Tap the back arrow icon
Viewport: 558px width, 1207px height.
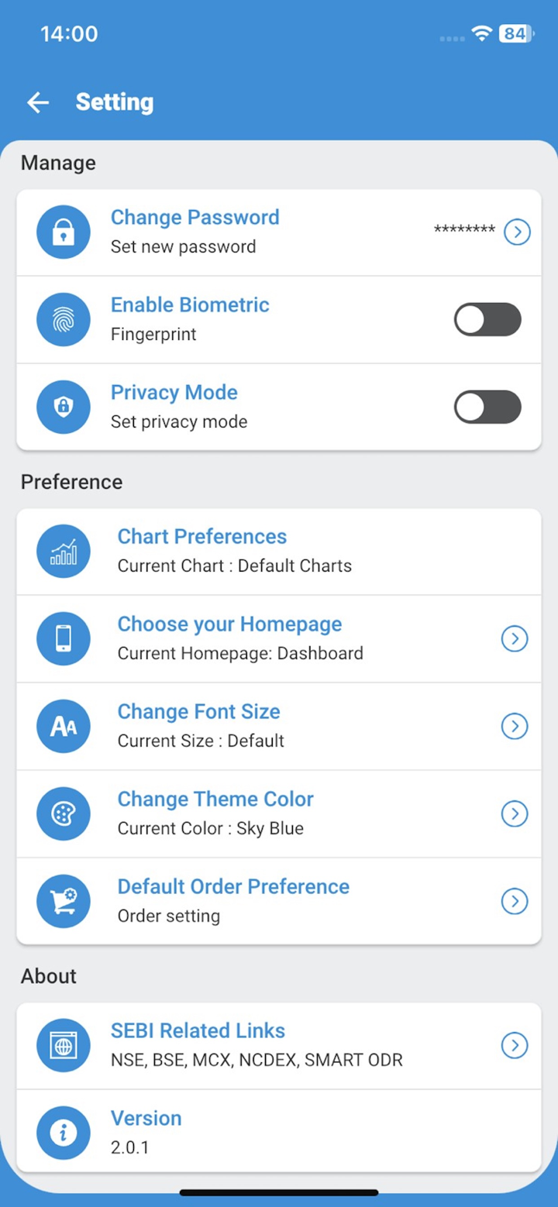pyautogui.click(x=37, y=102)
